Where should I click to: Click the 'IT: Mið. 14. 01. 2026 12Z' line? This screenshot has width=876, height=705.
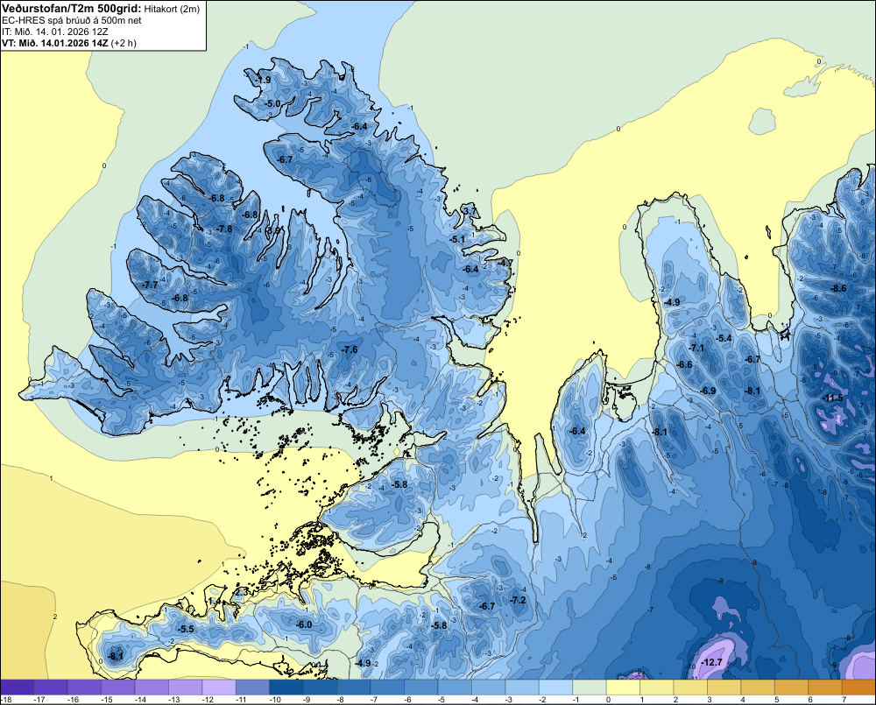(55, 32)
